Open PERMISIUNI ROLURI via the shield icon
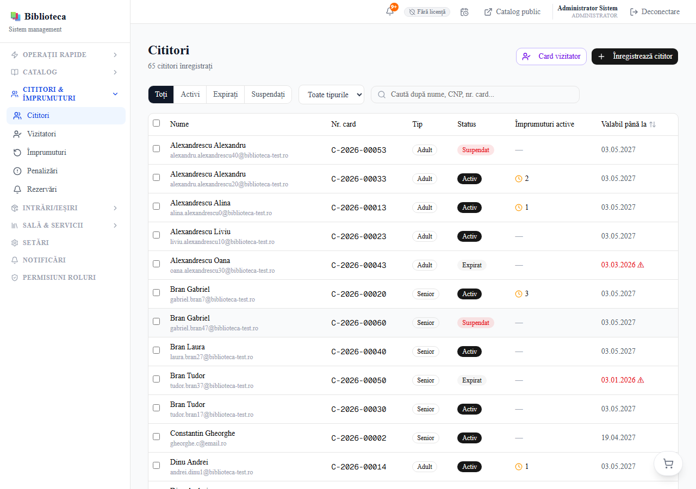The image size is (696, 489). coord(15,278)
